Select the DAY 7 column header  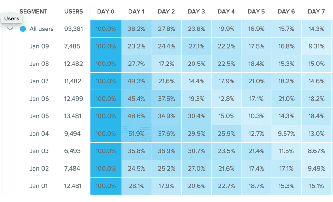point(316,11)
